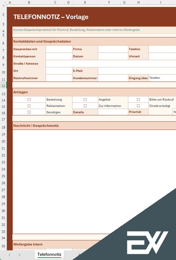Click the Kontaktperson input cell
Viewport: 176px width, 260px height.
pyautogui.click(x=59, y=57)
